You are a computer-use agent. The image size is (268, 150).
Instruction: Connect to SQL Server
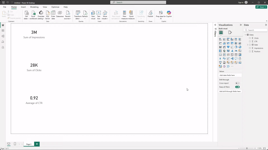47,15
